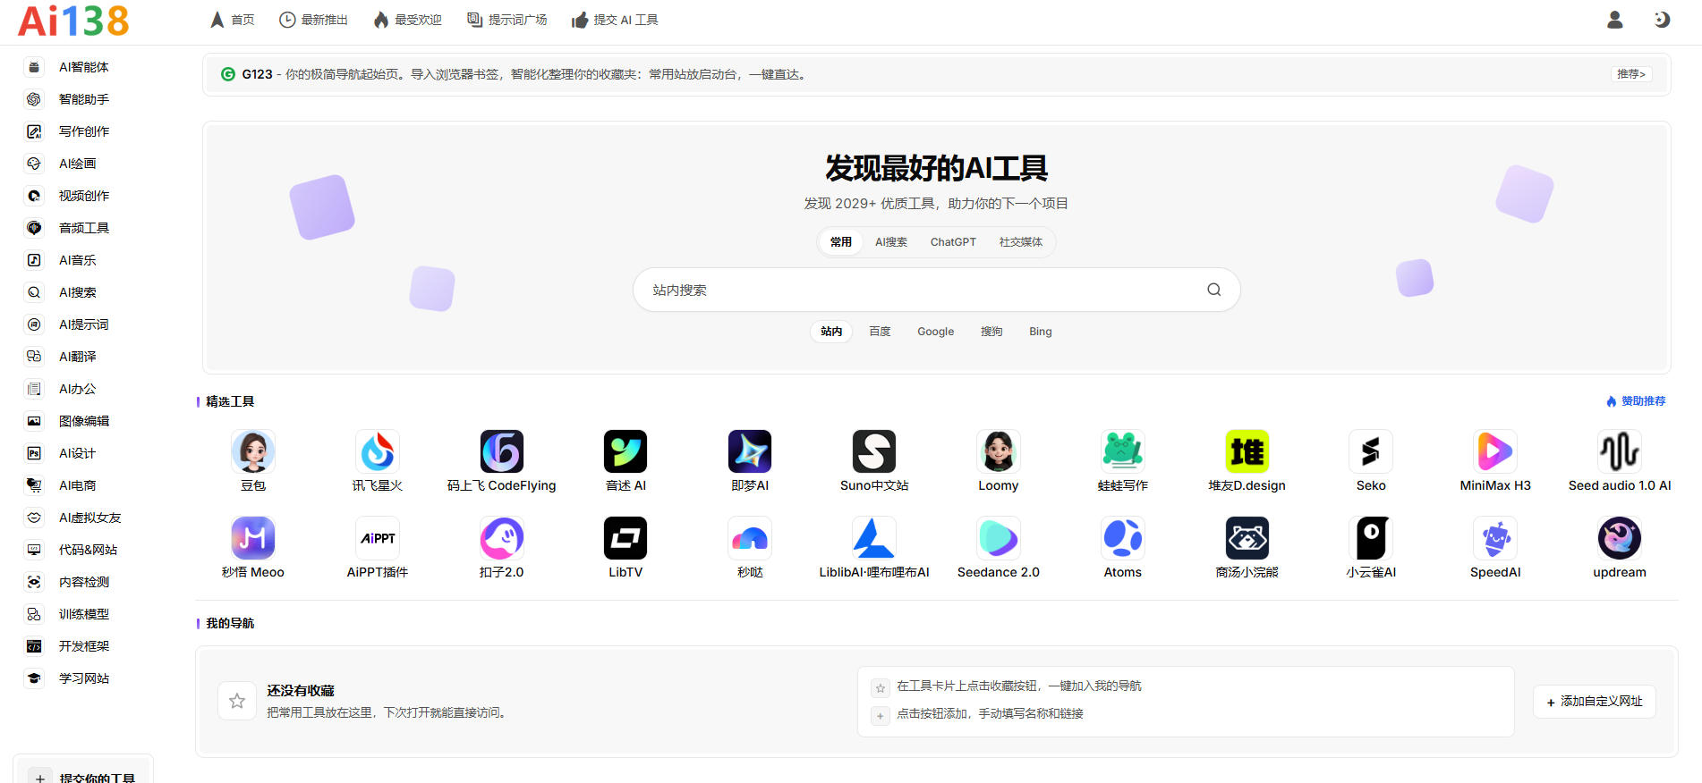Select Google search engine option
This screenshot has height=783, width=1702.
(x=936, y=332)
